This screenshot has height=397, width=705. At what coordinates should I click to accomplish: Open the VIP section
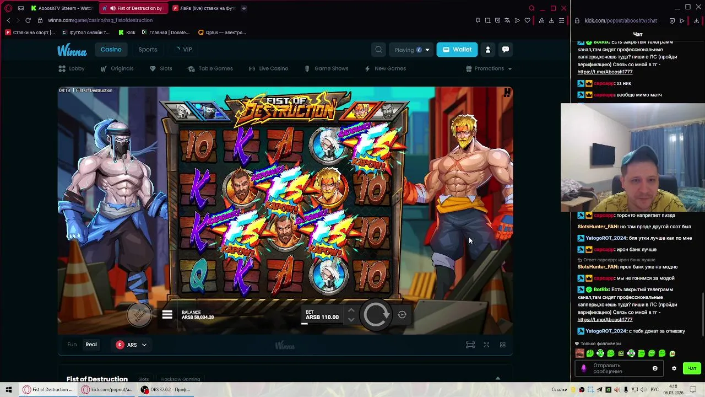pos(183,50)
